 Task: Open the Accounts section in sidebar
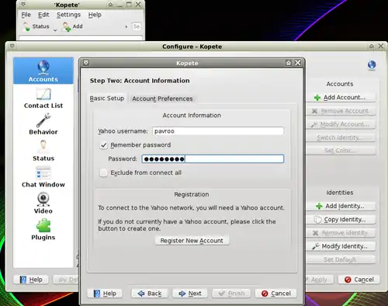[x=43, y=71]
